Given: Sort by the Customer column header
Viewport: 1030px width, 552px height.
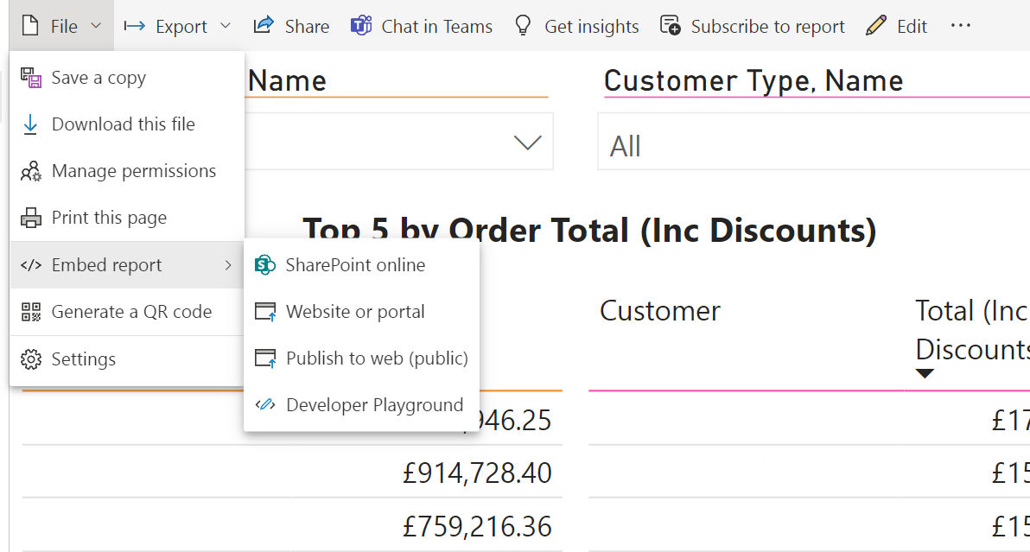Looking at the screenshot, I should point(659,311).
